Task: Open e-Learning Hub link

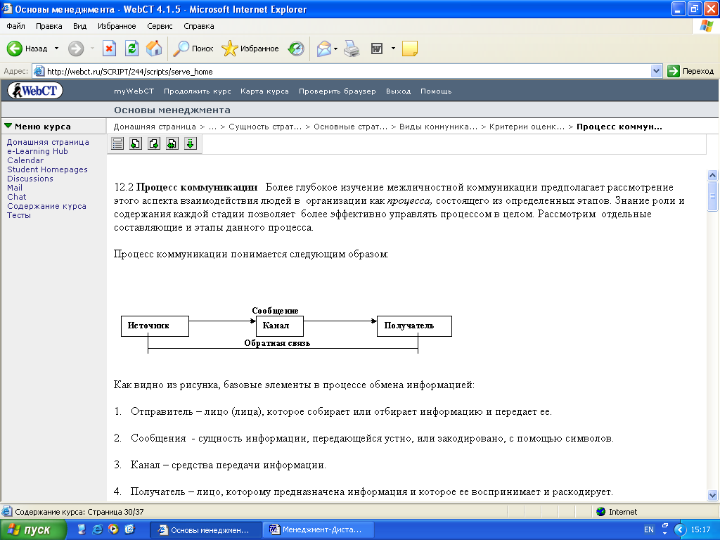Action: [x=37, y=151]
